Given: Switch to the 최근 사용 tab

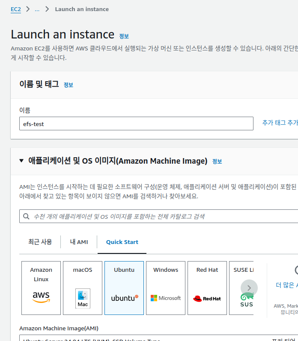Looking at the screenshot, I should click(x=40, y=242).
